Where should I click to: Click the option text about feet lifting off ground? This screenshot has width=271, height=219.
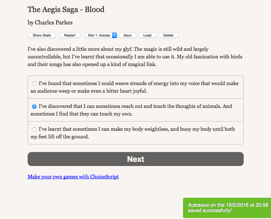click(x=60, y=137)
